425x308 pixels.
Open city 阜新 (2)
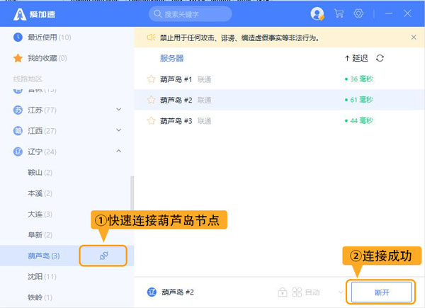pos(40,235)
